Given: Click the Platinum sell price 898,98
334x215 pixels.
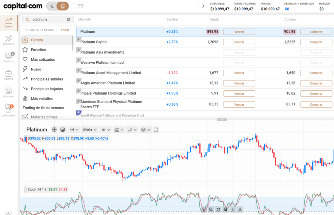Looking at the screenshot, I should pyautogui.click(x=213, y=32).
